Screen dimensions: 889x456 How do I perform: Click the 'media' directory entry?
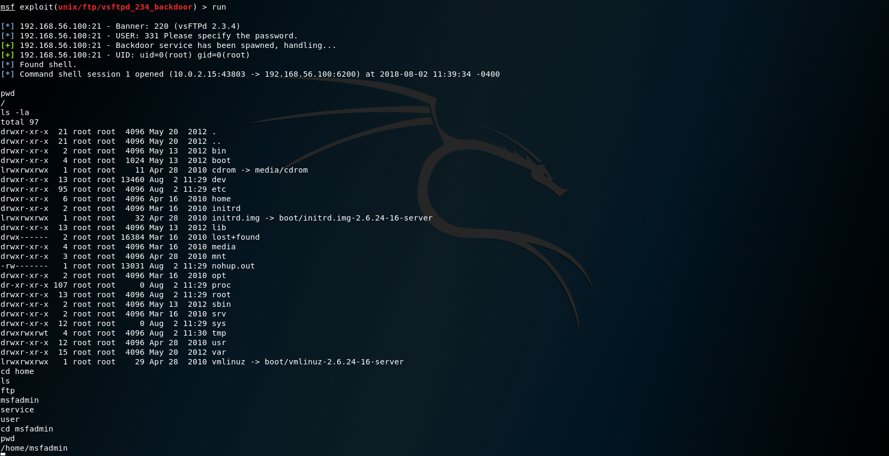pos(224,247)
